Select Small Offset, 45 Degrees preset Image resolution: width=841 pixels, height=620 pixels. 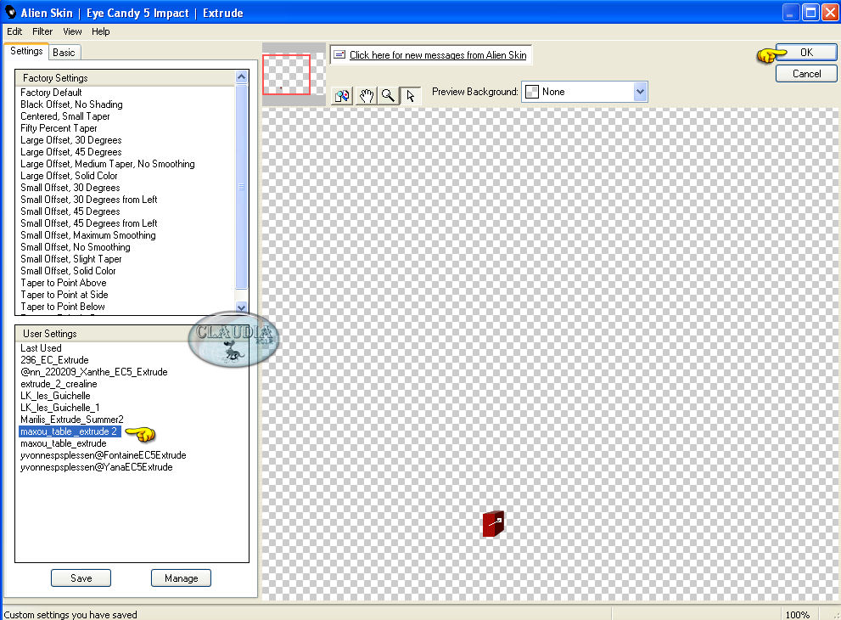click(x=70, y=211)
